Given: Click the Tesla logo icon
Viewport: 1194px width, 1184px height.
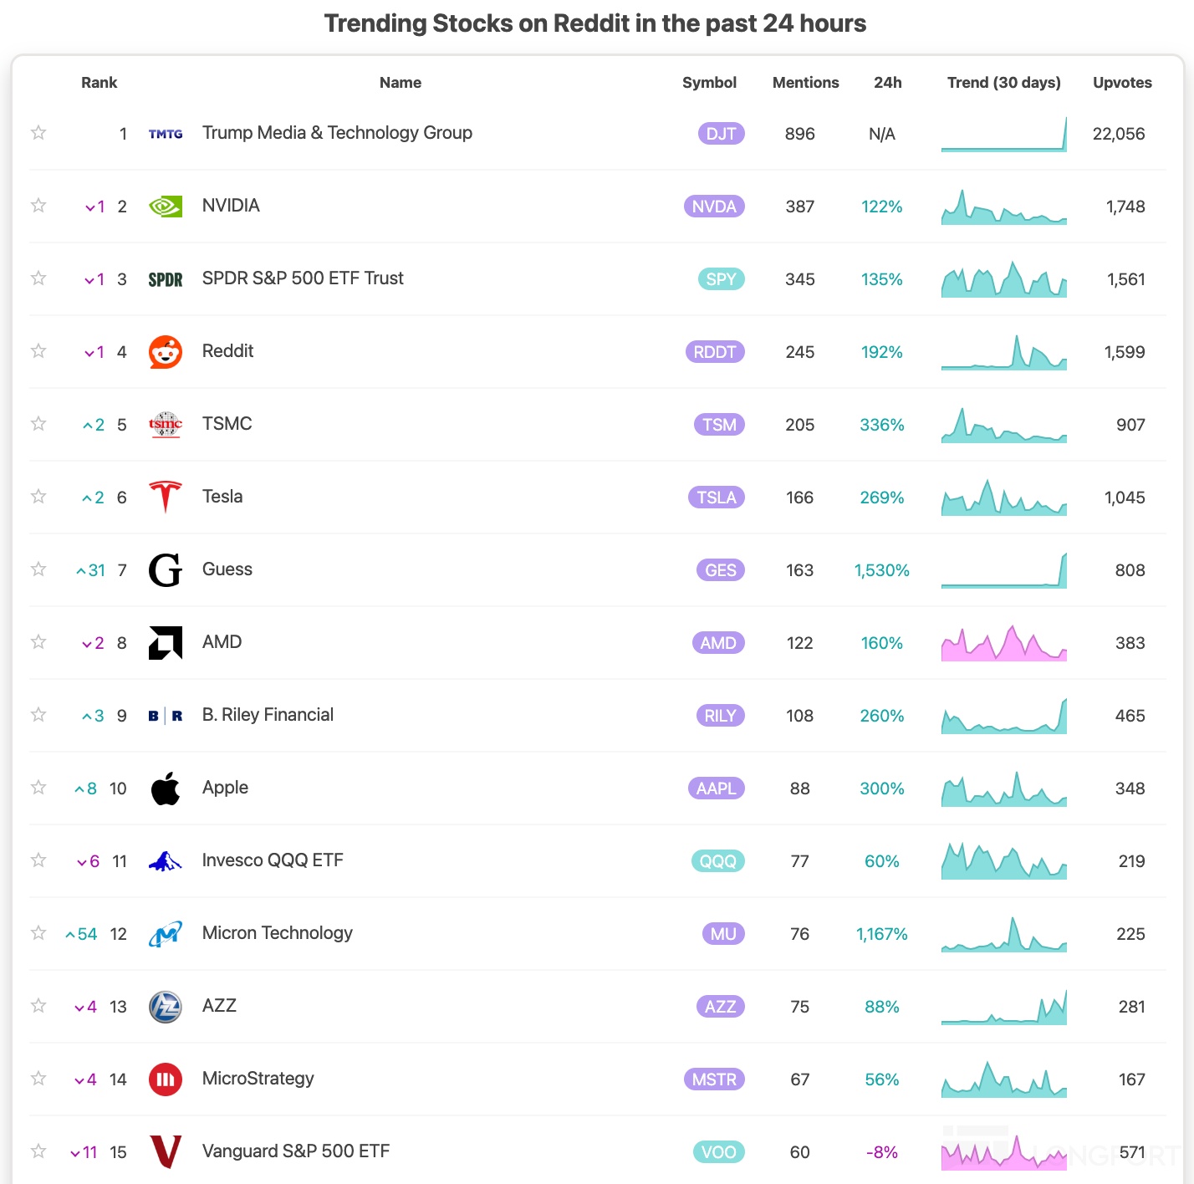Looking at the screenshot, I should (x=166, y=497).
